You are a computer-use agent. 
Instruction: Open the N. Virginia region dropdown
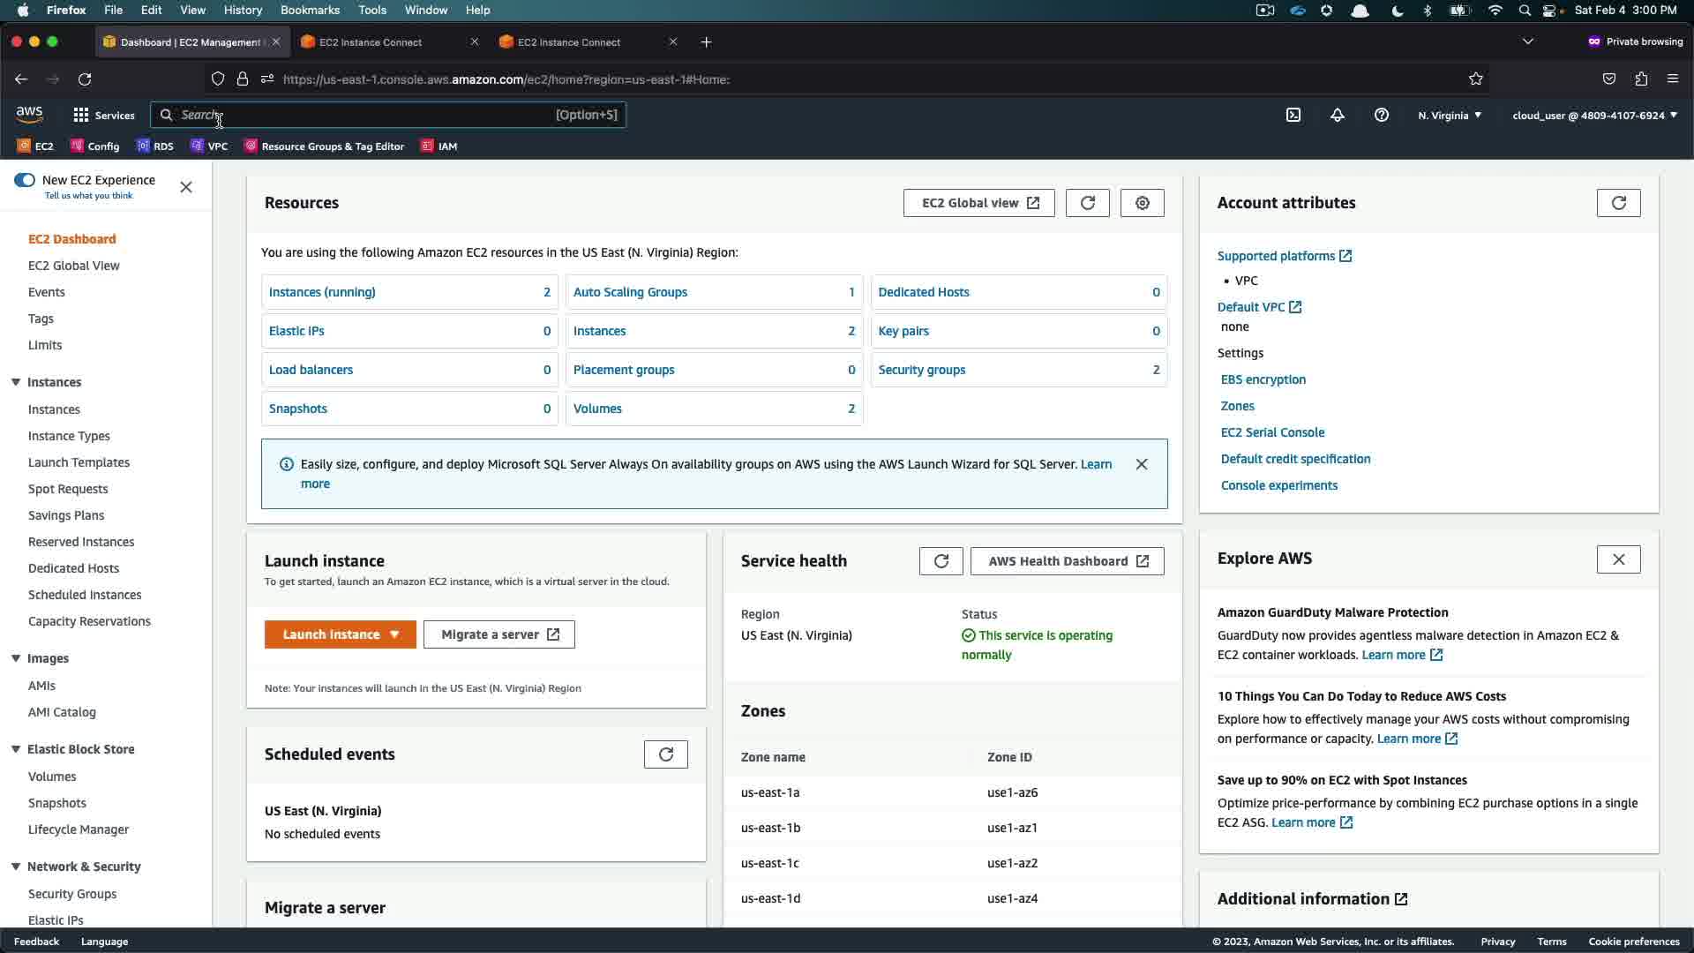(1450, 116)
